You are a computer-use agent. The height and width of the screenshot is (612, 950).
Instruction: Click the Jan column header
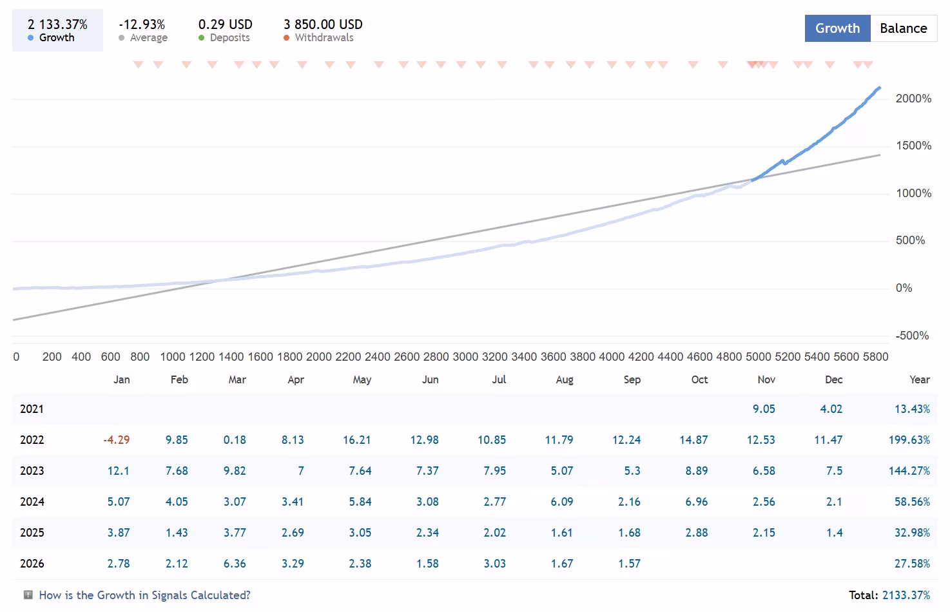pos(122,379)
